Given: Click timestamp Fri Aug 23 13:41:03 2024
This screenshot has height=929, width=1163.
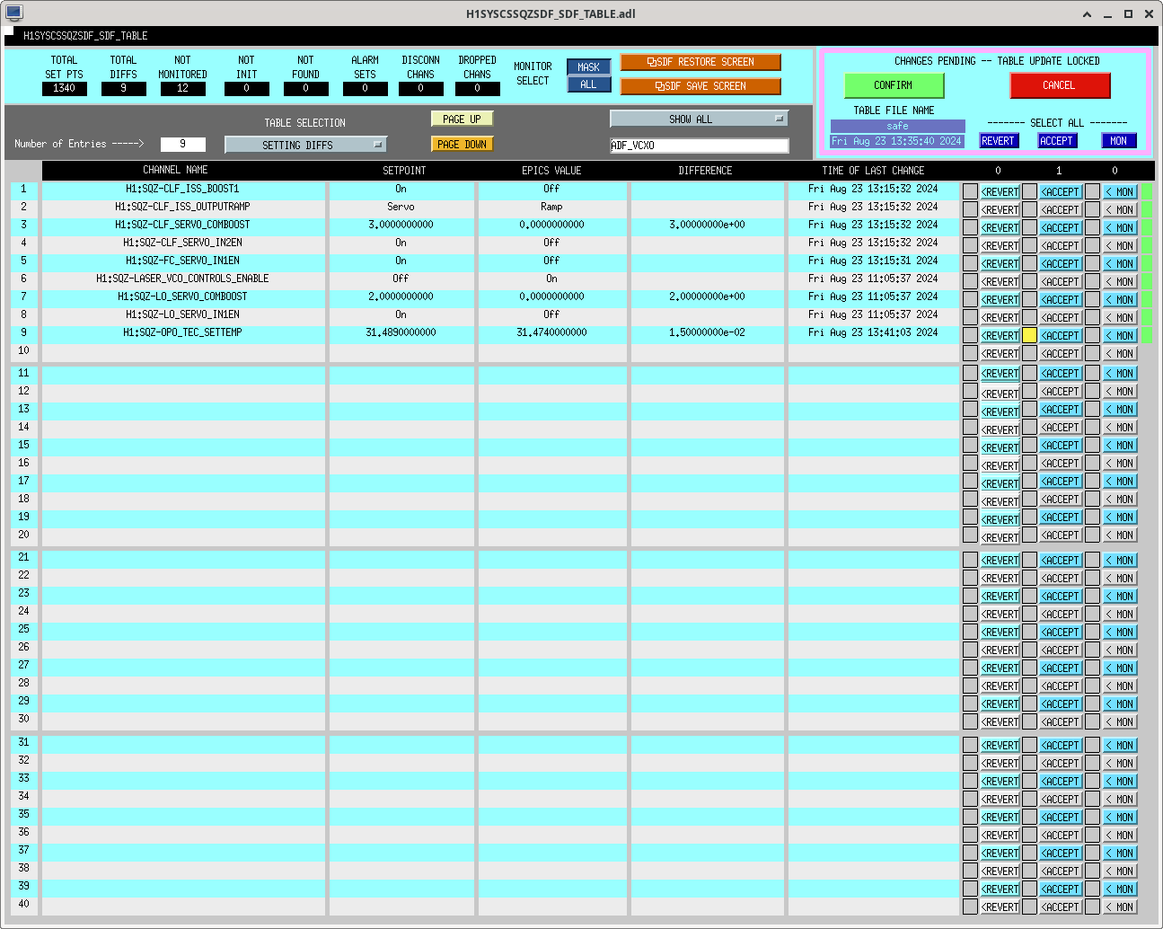Looking at the screenshot, I should [x=873, y=332].
